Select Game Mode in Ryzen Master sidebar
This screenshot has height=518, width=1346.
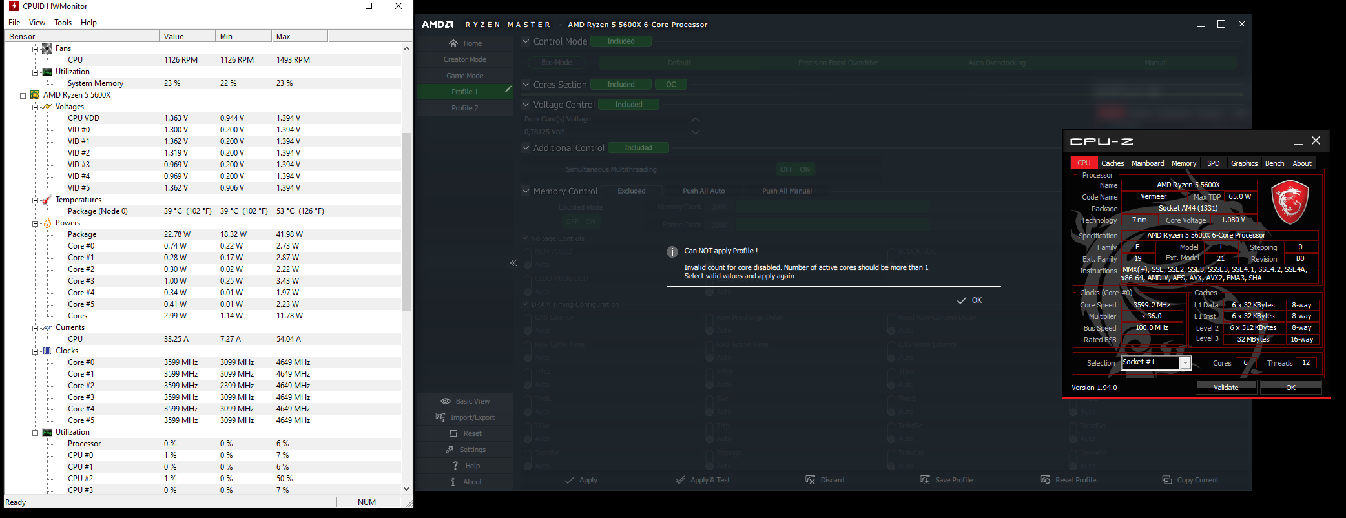click(x=465, y=76)
